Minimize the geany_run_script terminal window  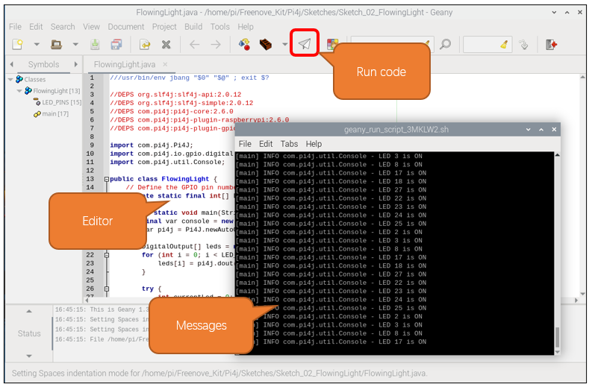point(529,130)
